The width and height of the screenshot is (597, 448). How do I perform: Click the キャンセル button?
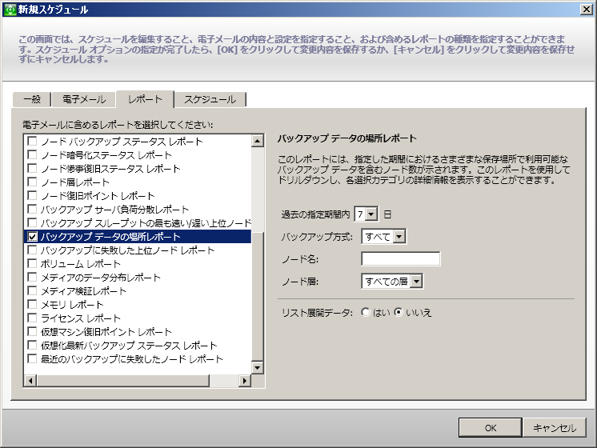tap(555, 428)
